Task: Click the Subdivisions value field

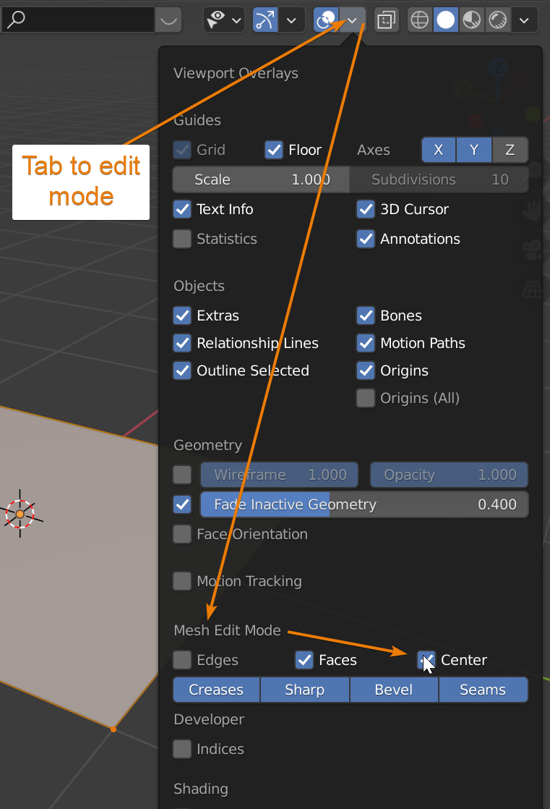Action: coord(439,179)
